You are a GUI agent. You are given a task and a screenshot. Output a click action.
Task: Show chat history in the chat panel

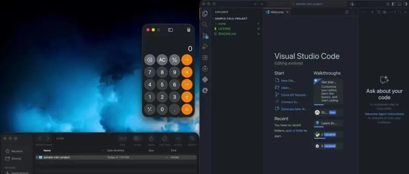click(379, 12)
